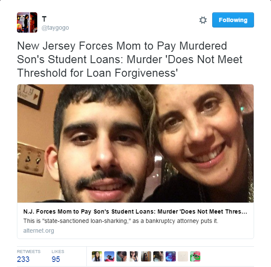View the 233 retweets count
Image resolution: width=271 pixels, height=267 pixels.
tap(23, 259)
